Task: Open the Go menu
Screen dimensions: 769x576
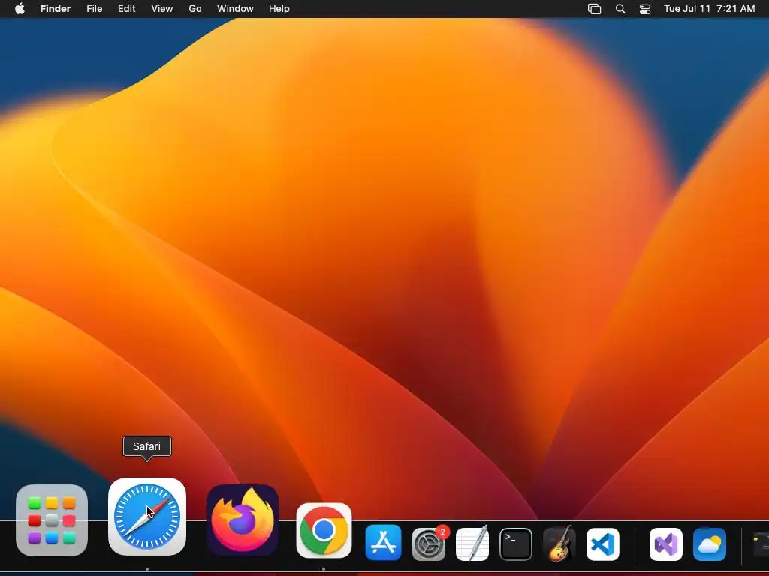Action: click(x=195, y=9)
